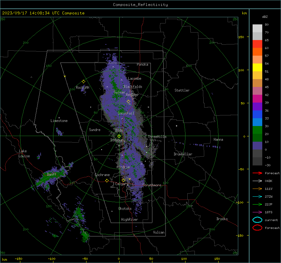Click the Airdrie city label
Screen dimensions: 281x263
point(123,167)
